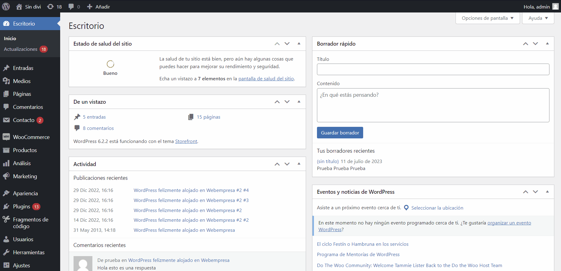Open the pantalla de salud del sitio link
The image size is (561, 271).
[x=266, y=79]
